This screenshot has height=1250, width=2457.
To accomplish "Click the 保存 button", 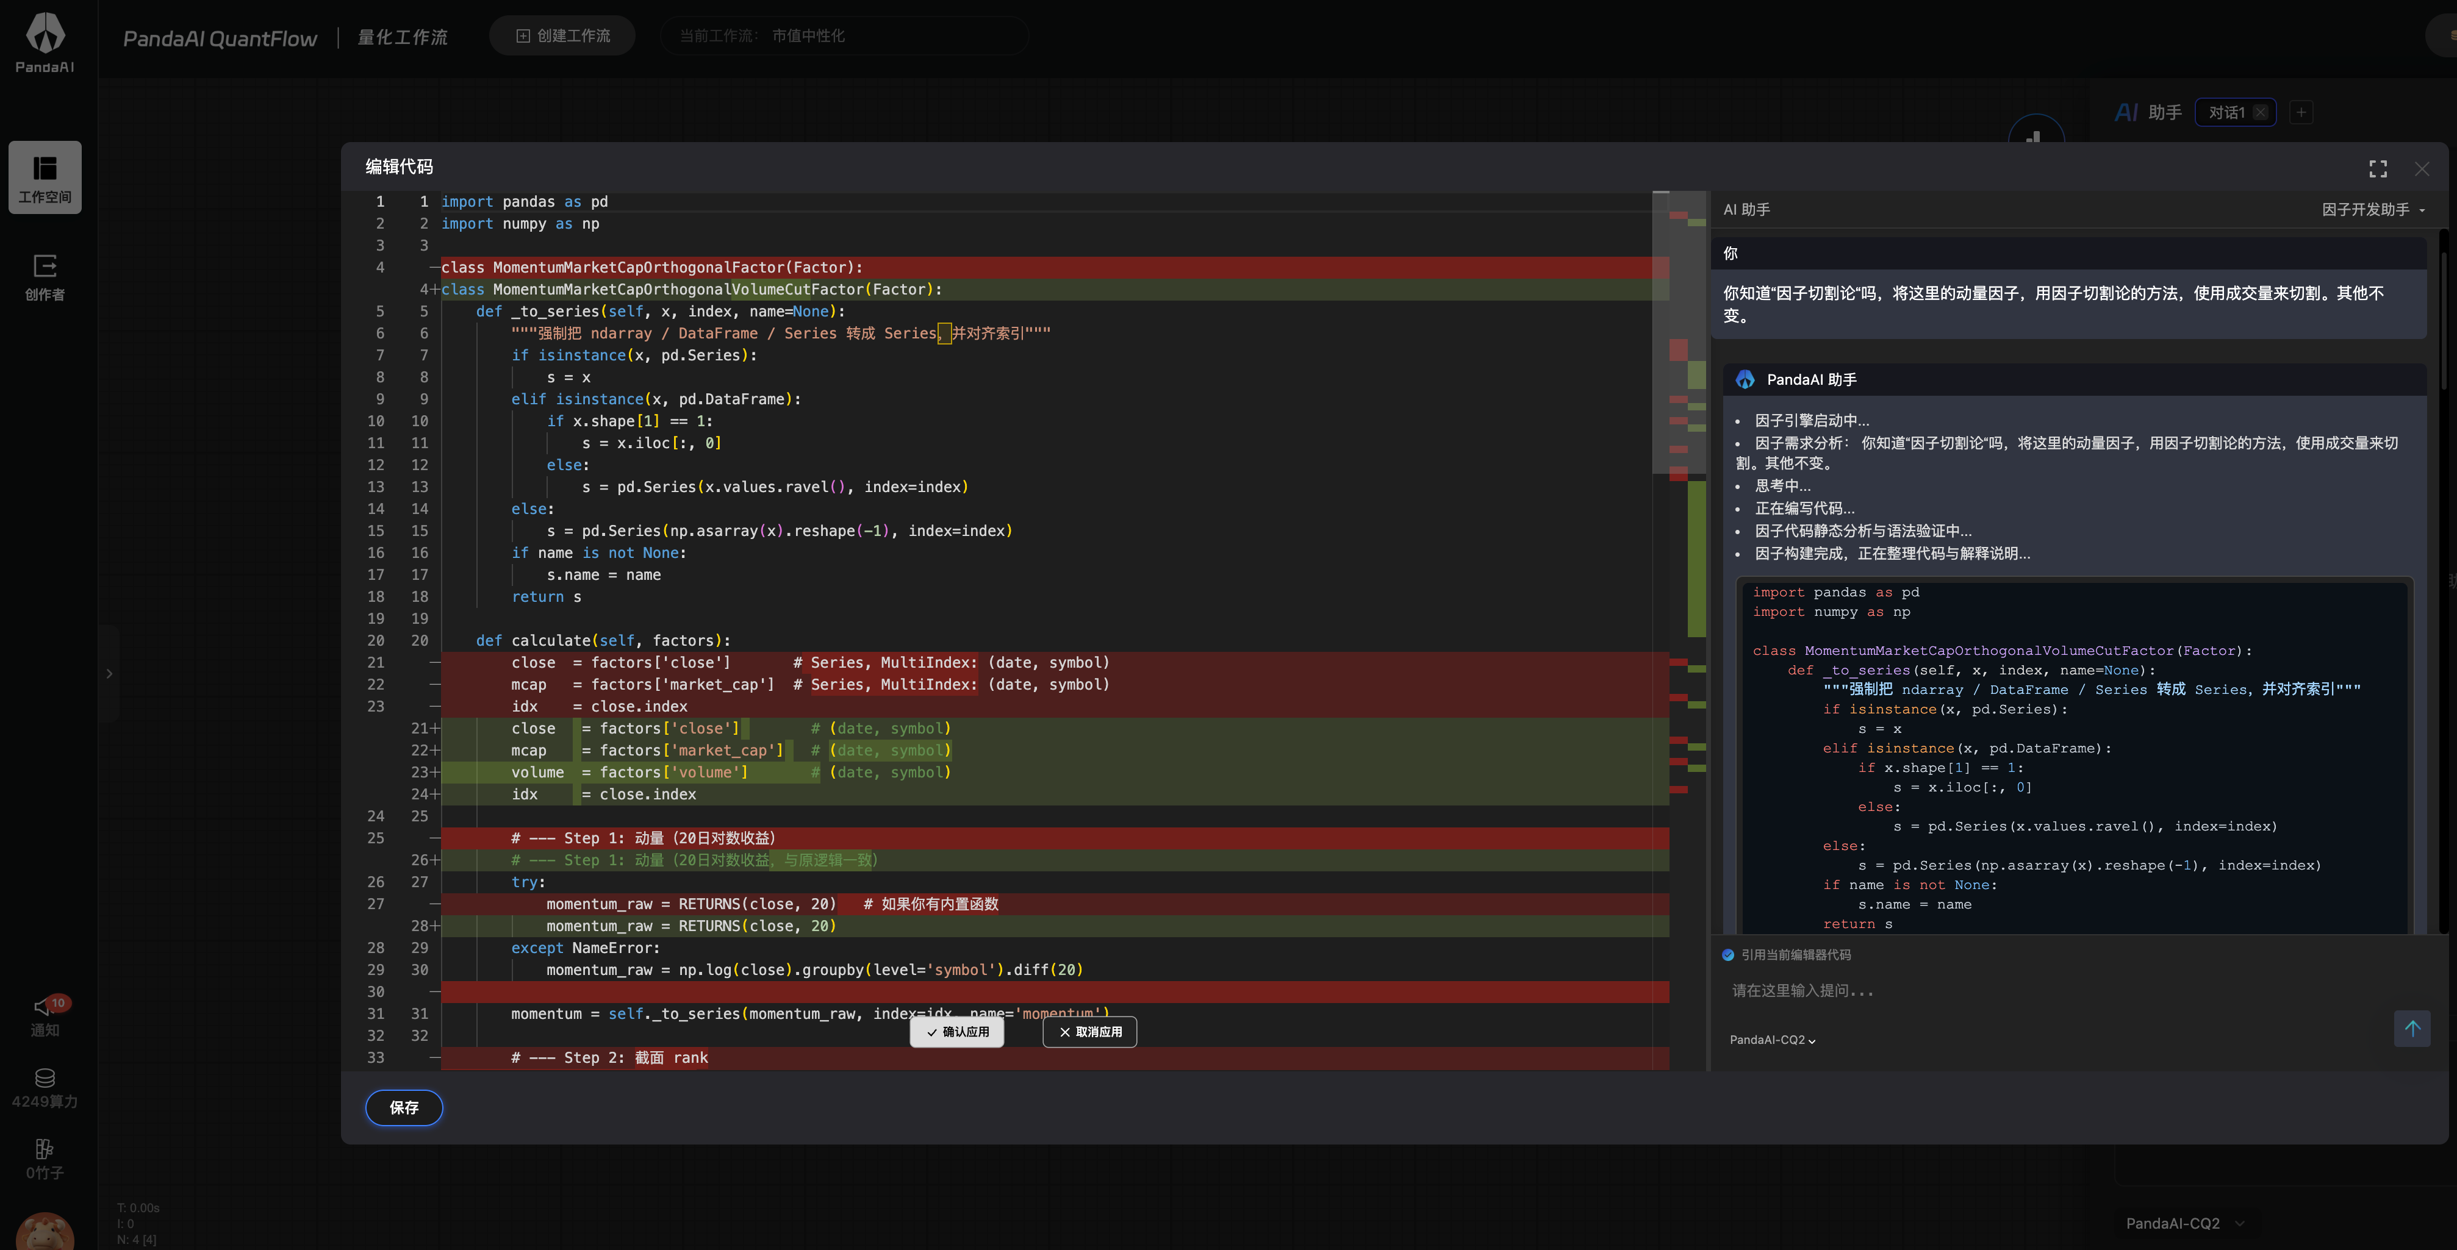I will (404, 1108).
